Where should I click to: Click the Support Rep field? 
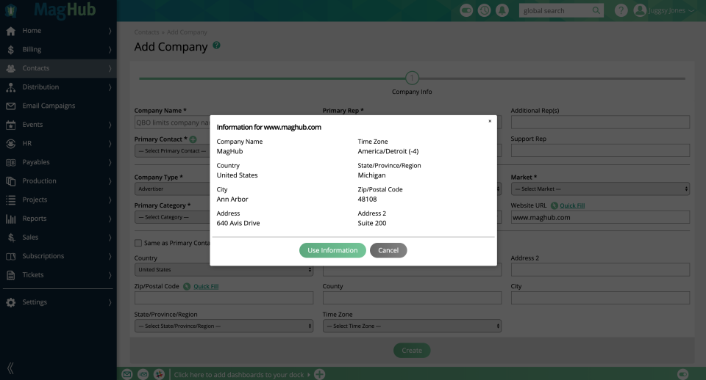600,150
